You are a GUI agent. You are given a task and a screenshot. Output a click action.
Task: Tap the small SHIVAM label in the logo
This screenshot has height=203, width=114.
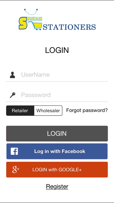click(x=35, y=19)
